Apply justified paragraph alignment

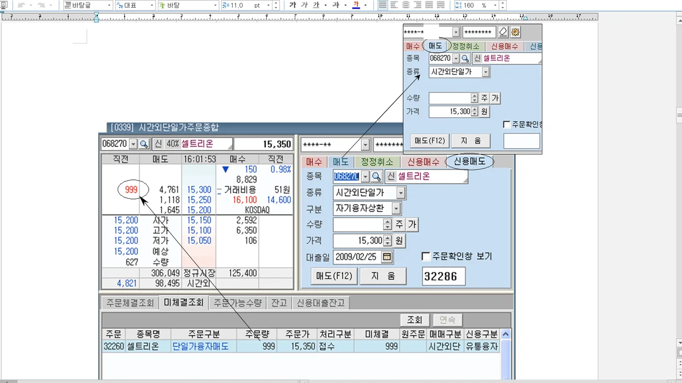383,5
